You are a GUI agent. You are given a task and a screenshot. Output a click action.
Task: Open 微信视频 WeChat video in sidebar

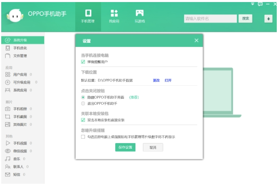[x=20, y=151]
